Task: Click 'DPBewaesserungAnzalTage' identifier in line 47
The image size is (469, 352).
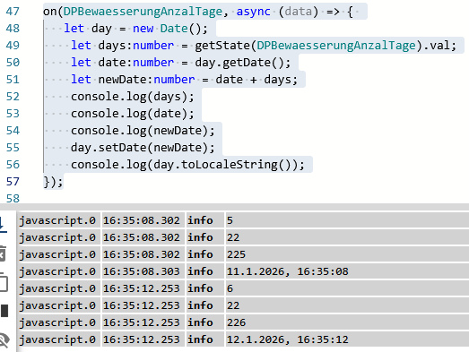Action: [143, 12]
